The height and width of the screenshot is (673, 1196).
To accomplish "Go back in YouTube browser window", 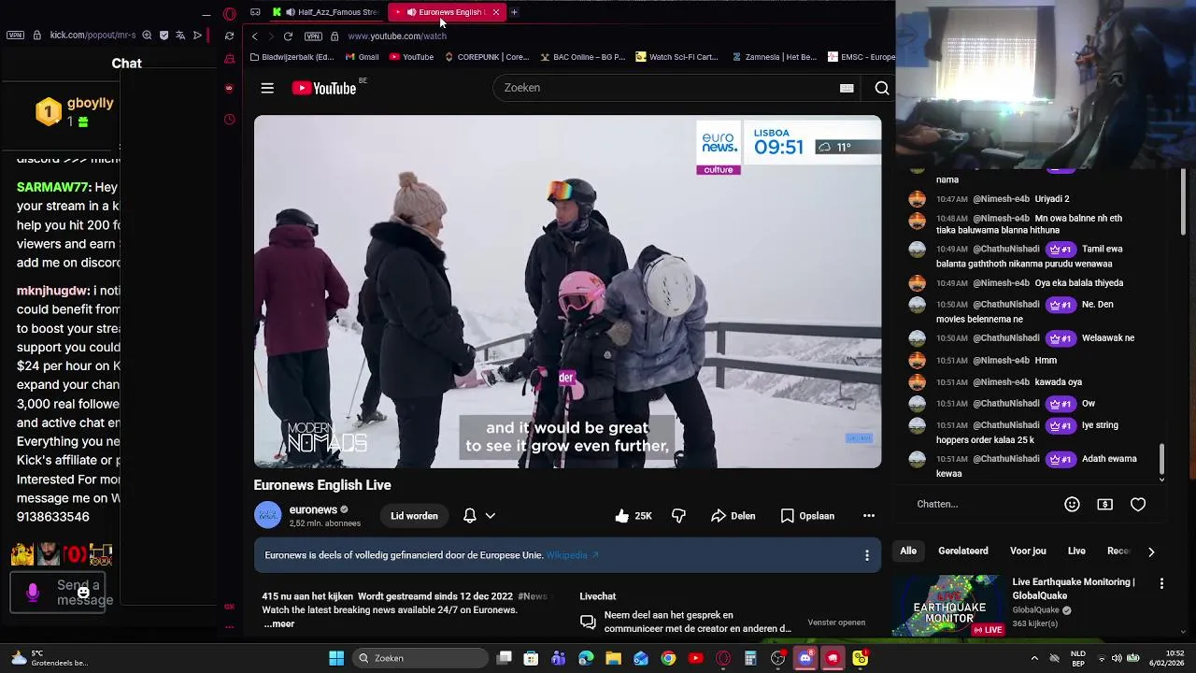I will pyautogui.click(x=254, y=36).
